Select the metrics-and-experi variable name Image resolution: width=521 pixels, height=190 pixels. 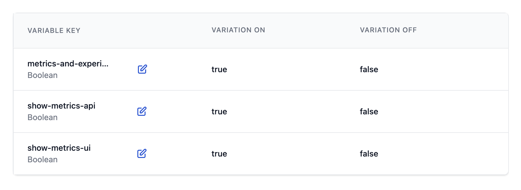coord(68,64)
